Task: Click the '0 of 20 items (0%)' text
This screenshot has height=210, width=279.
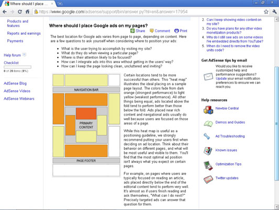Action: [x=16, y=71]
